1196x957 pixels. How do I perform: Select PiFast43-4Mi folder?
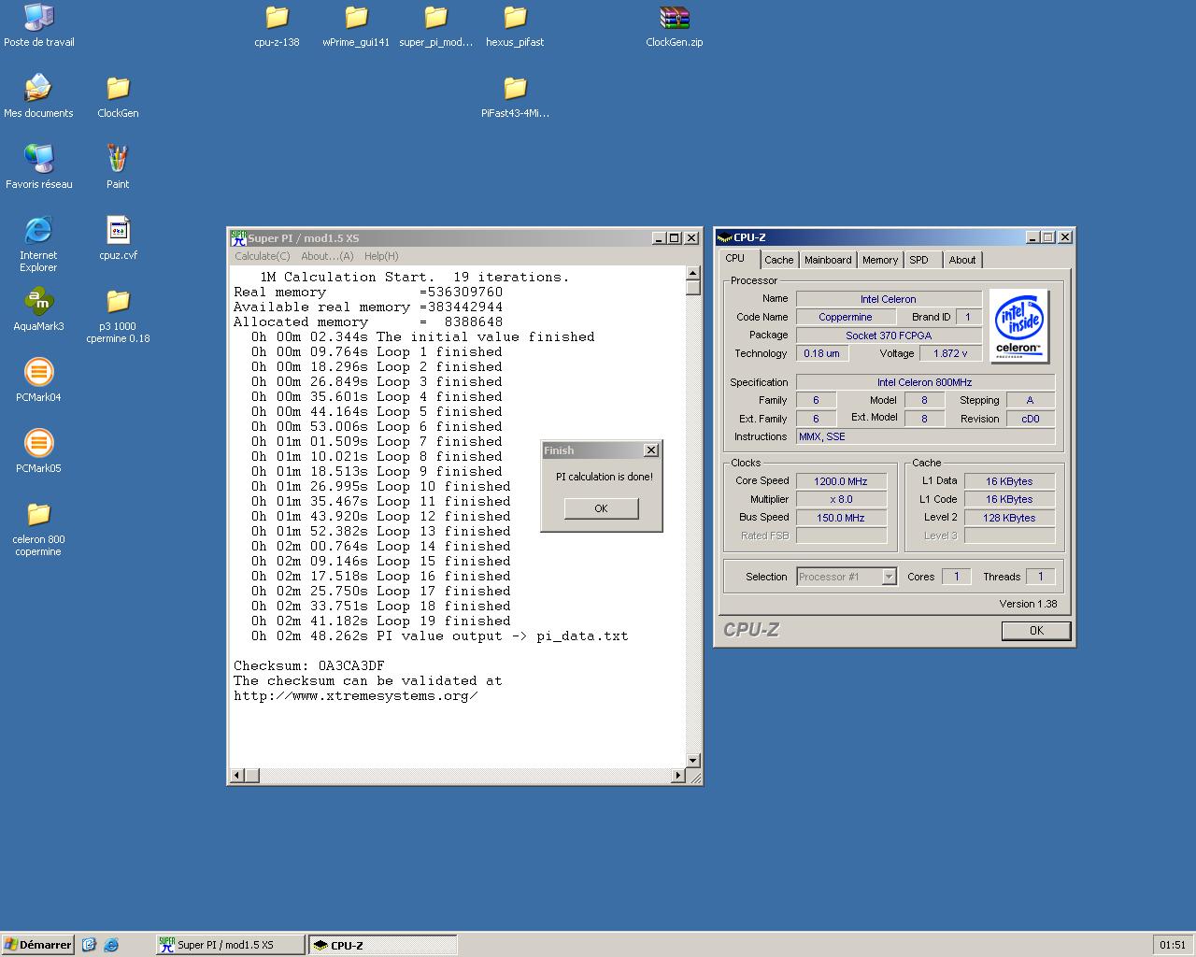[515, 96]
